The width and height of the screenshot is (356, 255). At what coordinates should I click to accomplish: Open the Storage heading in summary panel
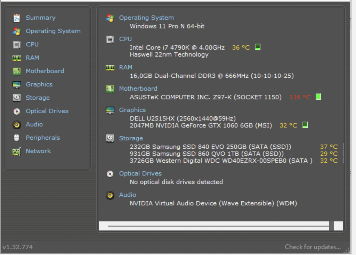131,138
